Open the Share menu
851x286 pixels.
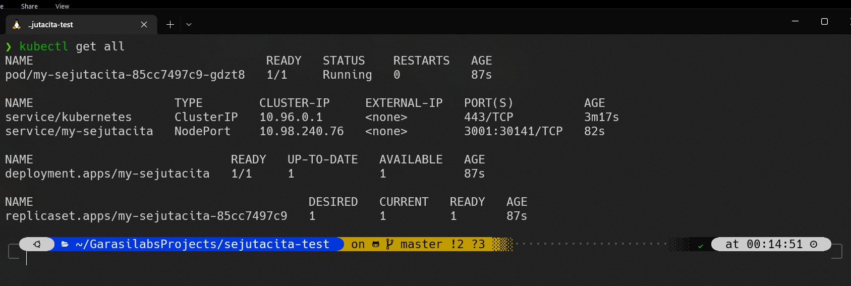pyautogui.click(x=29, y=6)
